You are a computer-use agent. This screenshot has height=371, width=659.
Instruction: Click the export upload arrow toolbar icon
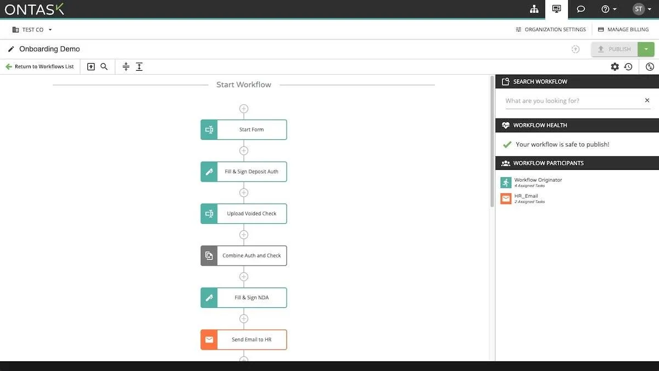pyautogui.click(x=91, y=66)
